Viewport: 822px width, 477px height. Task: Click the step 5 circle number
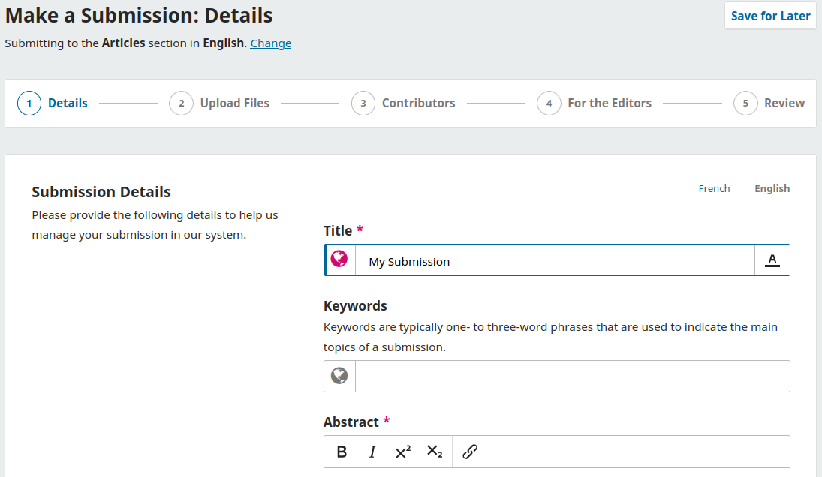click(745, 103)
